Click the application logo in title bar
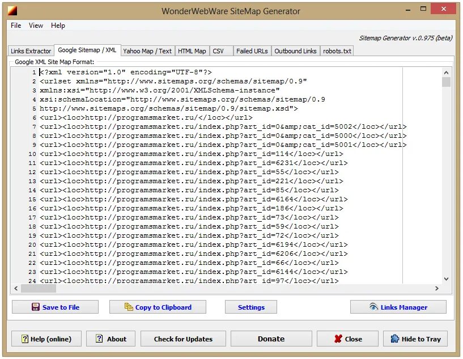This screenshot has height=359, width=463. [12, 11]
